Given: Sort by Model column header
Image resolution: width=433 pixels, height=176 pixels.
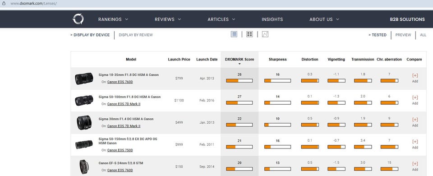Looking at the screenshot, I should 131,60.
